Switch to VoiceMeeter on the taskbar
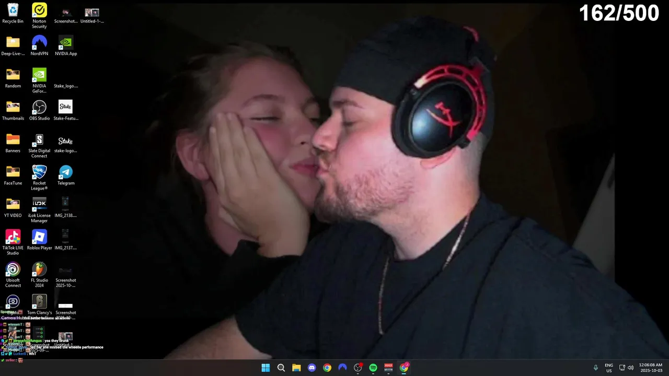 click(x=388, y=368)
